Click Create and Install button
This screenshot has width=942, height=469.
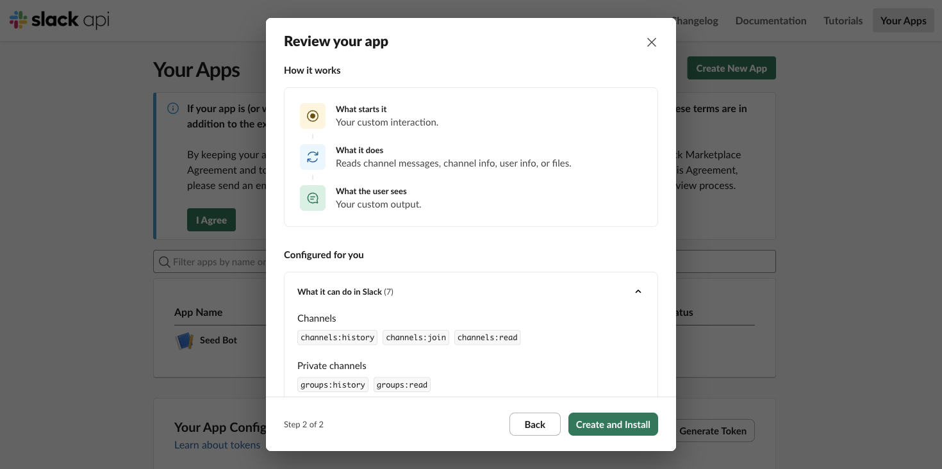click(x=613, y=424)
